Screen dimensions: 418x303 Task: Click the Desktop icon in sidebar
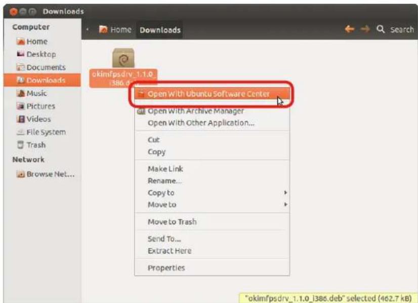[21, 54]
